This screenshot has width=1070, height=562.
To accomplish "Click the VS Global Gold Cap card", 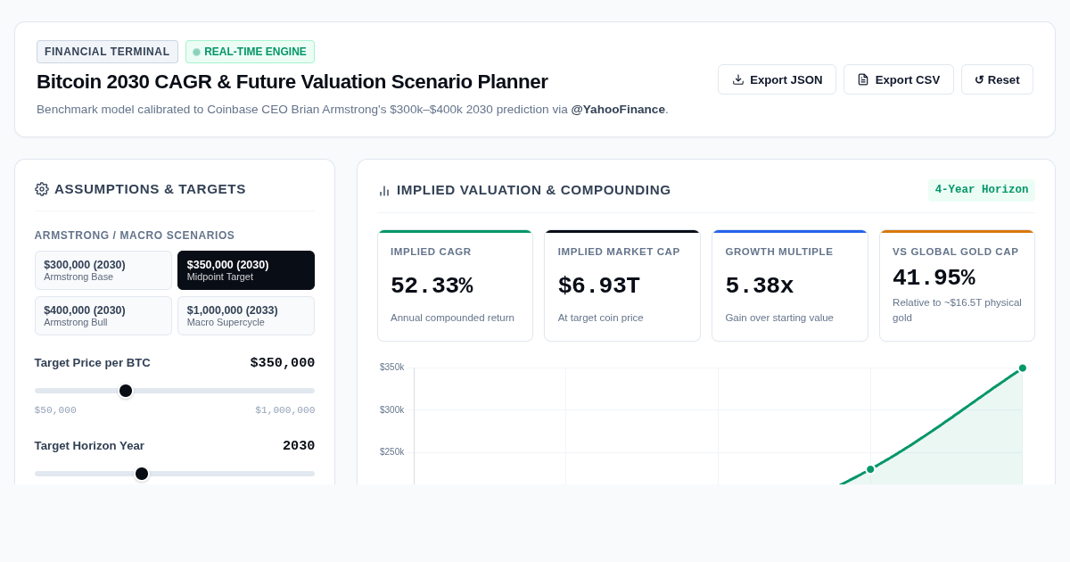I will coord(957,285).
